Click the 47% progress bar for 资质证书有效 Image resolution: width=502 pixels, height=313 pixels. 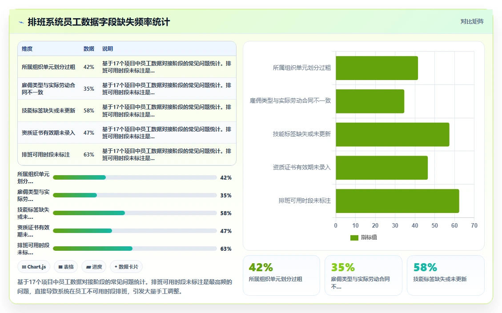click(135, 231)
